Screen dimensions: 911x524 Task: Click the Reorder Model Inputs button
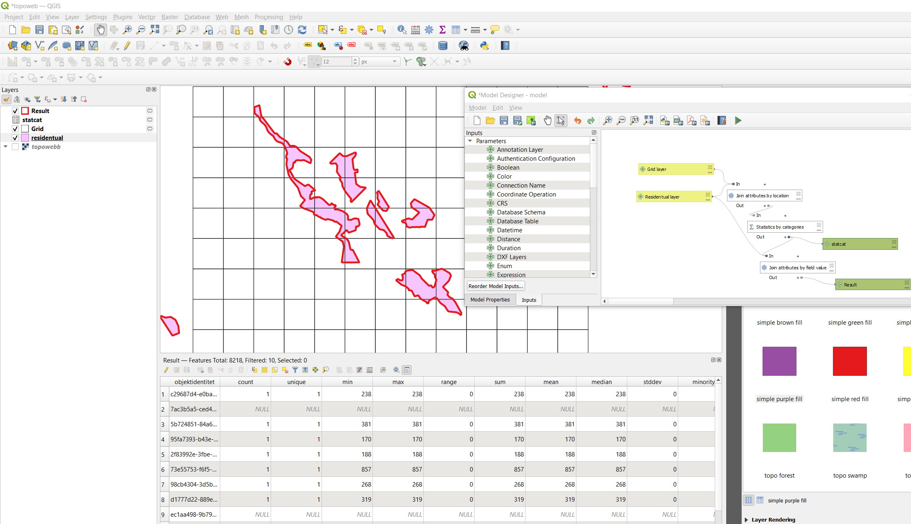click(x=495, y=286)
